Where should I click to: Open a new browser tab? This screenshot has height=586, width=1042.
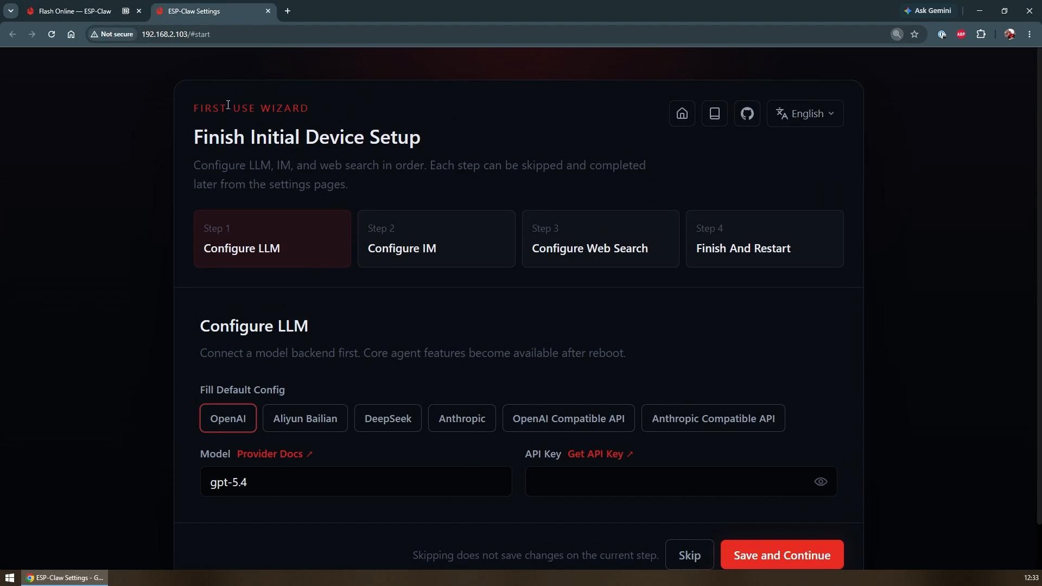click(288, 11)
